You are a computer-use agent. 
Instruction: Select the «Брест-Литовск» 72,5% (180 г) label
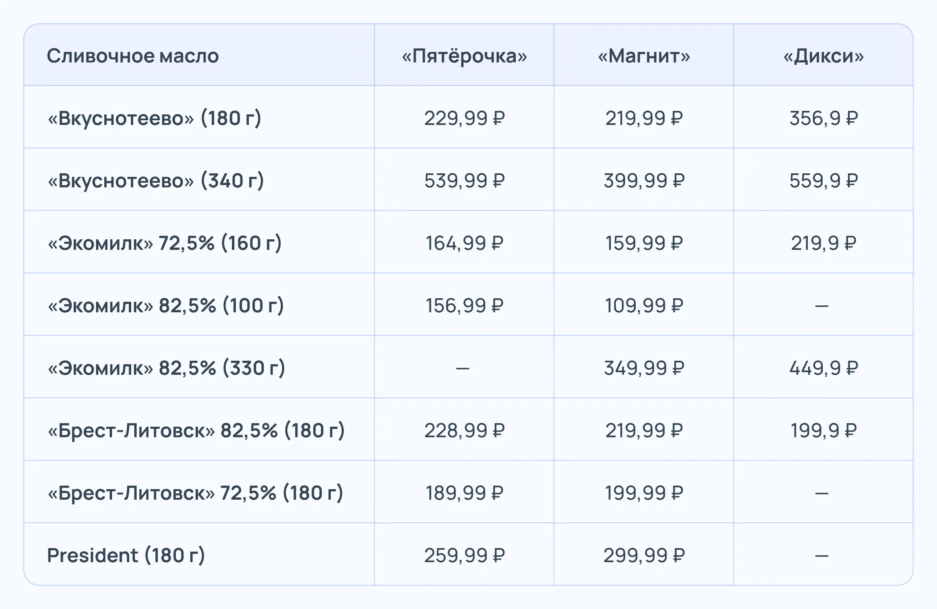[x=195, y=493]
